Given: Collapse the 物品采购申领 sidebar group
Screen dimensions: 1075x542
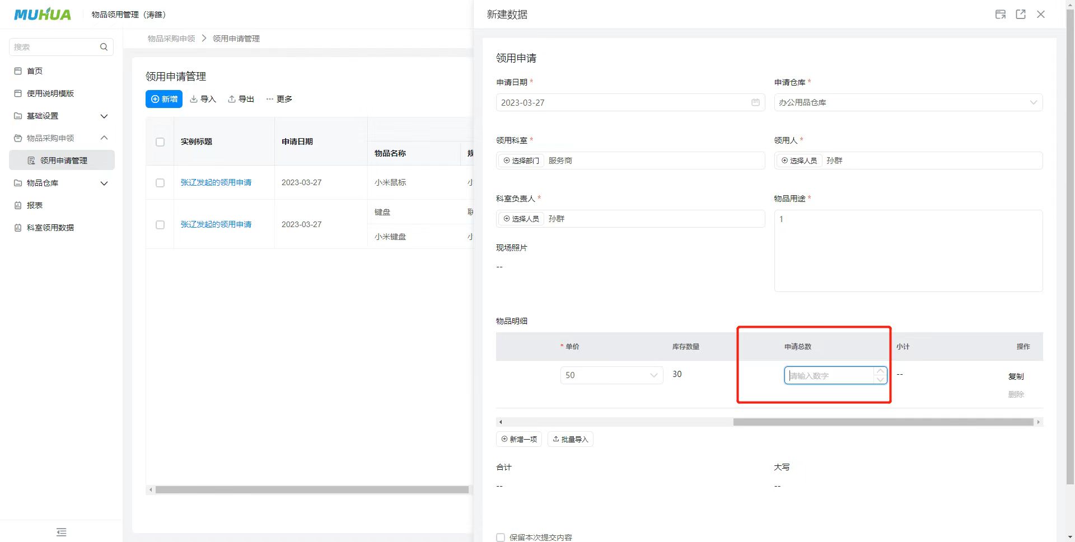Looking at the screenshot, I should pyautogui.click(x=62, y=138).
